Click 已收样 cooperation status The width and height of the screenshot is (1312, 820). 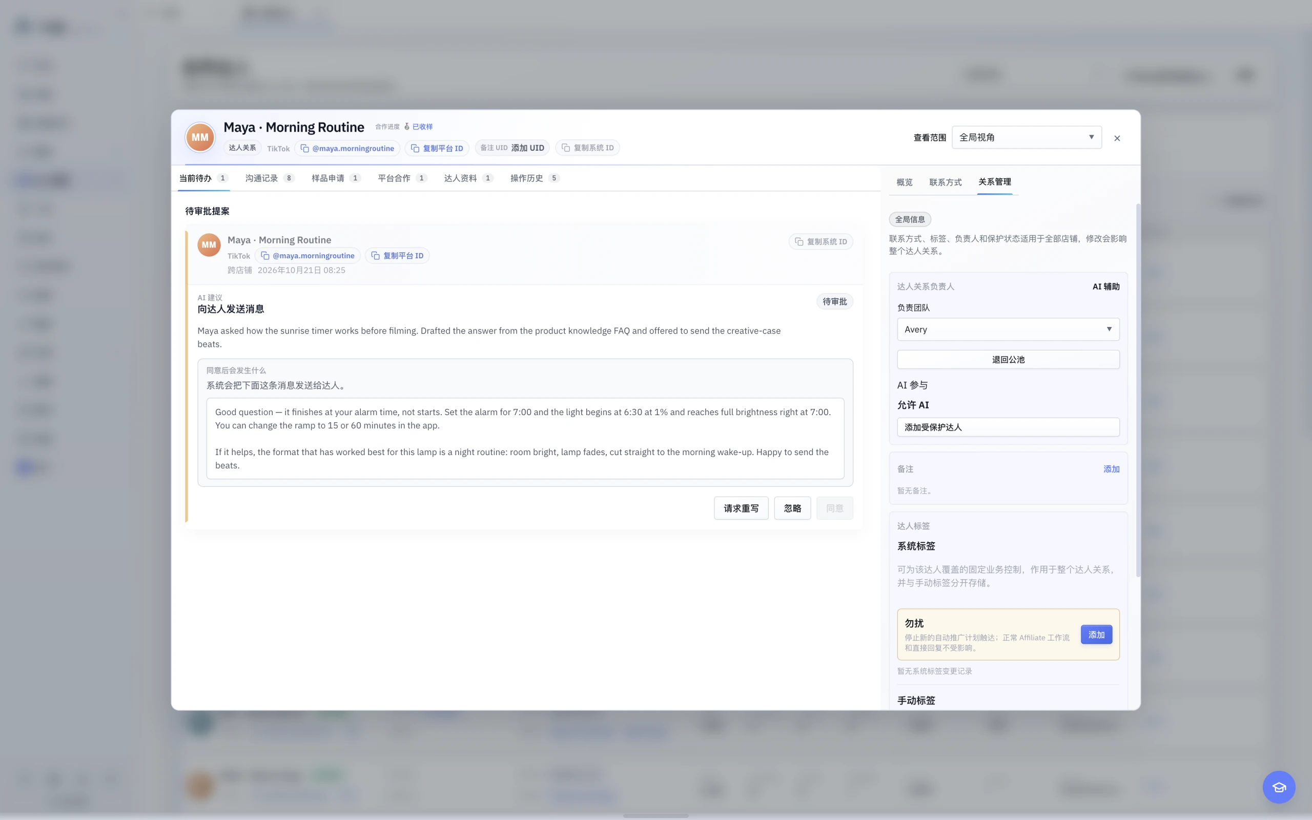422,127
